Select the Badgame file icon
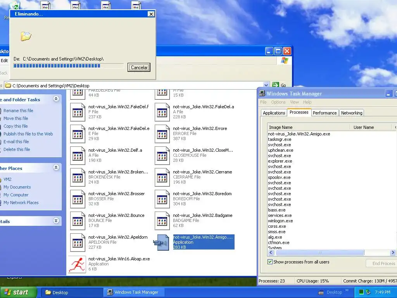The image size is (397, 298). [x=162, y=221]
